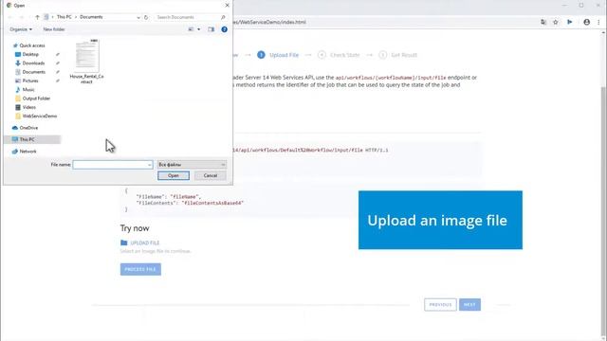Screen dimensions: 607x341
Task: Close the Open dialog
Action: [x=227, y=6]
